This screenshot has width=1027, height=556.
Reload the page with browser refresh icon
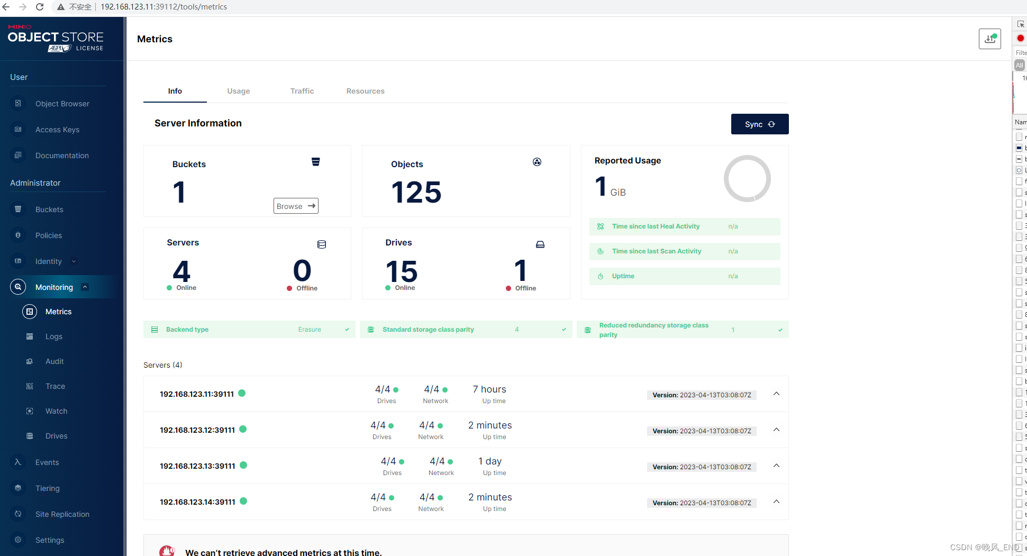tap(40, 7)
